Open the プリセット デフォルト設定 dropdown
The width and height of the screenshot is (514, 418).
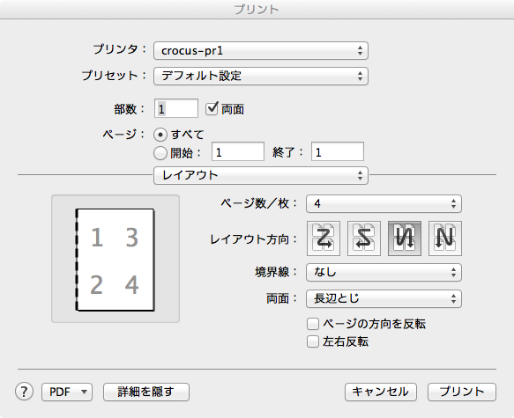coord(261,77)
